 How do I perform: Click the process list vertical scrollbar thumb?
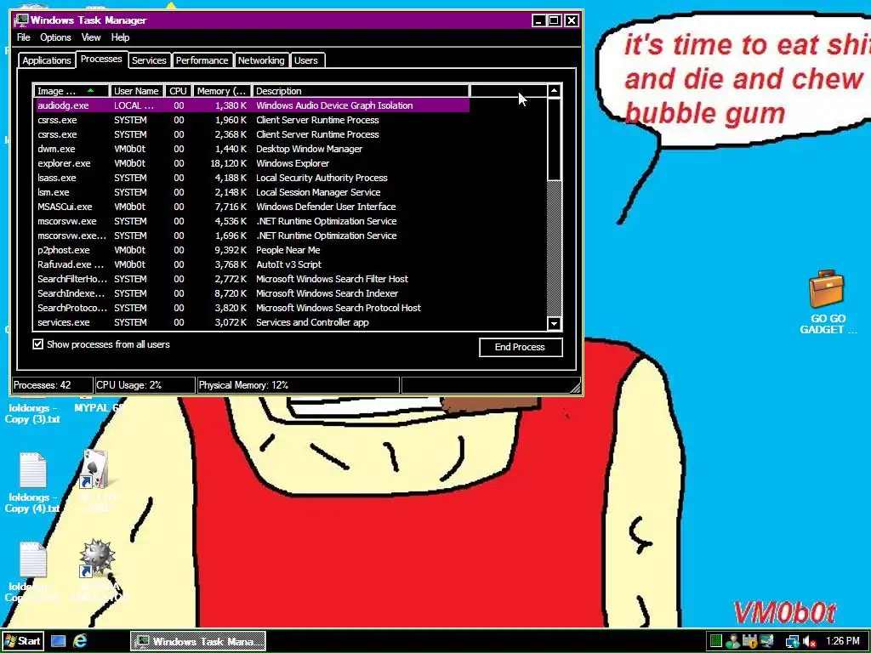point(554,139)
